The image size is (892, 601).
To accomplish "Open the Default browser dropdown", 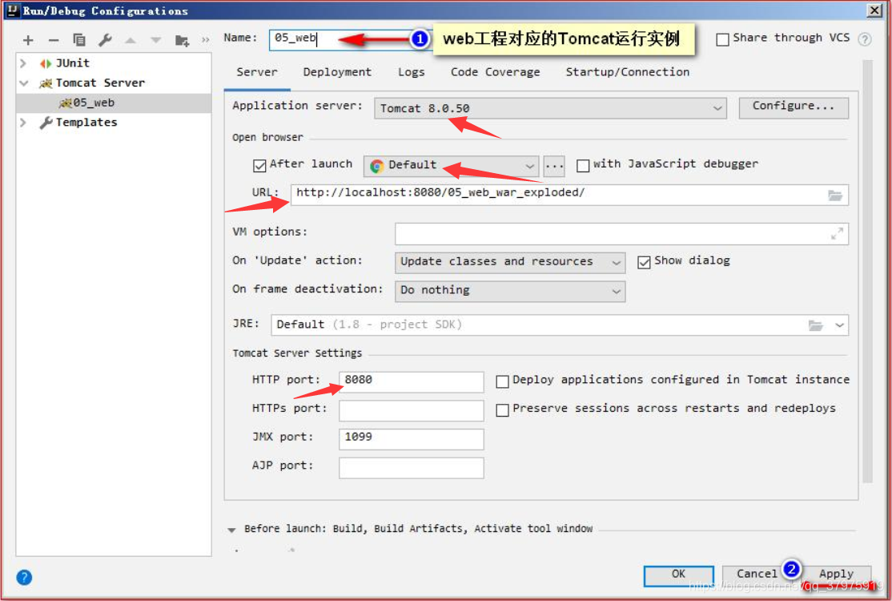I will pos(451,166).
